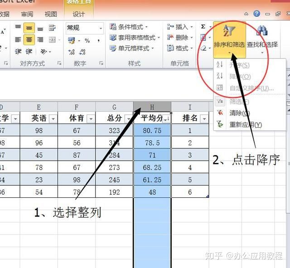Click the top align icon

coord(18,28)
